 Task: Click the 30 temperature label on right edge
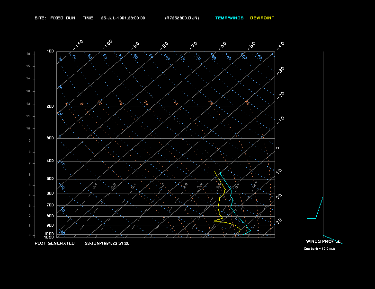tap(279, 221)
